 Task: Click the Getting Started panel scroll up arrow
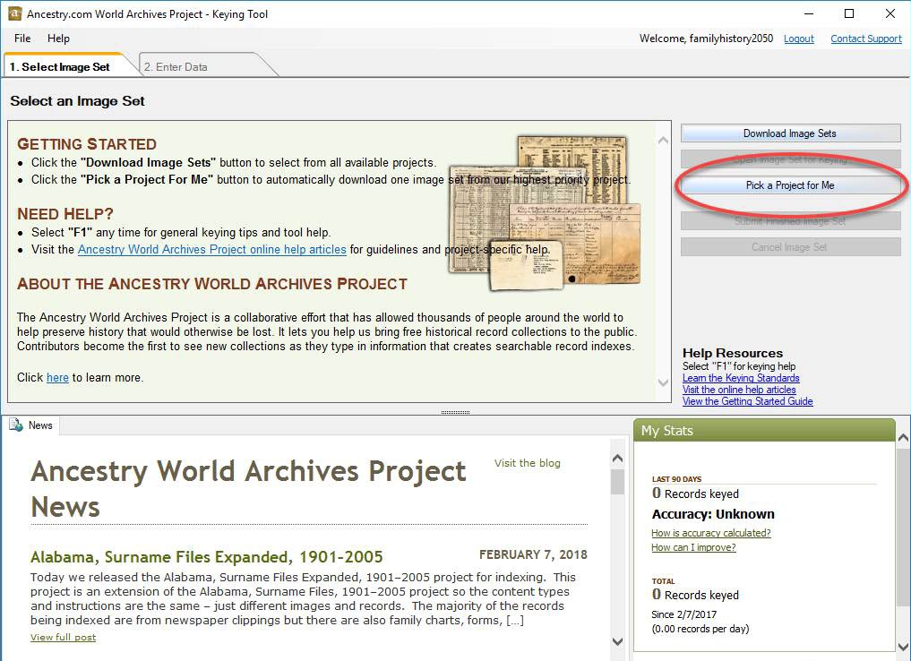(663, 140)
